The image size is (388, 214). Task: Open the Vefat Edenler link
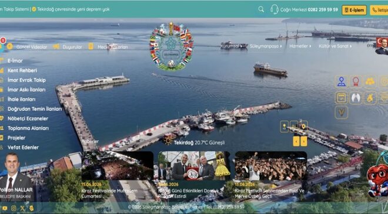click(x=23, y=147)
